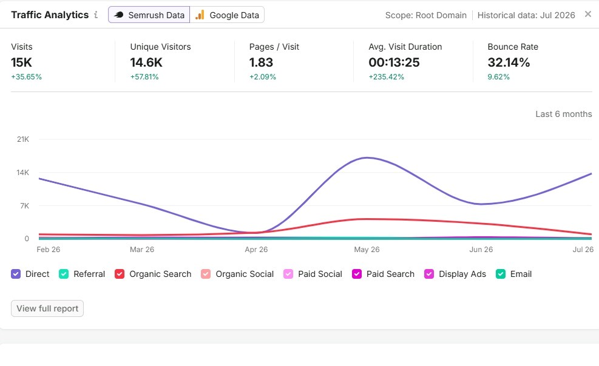Viewport: 599px width, 366px height.
Task: Click the Semrush flame logo icon
Action: (x=119, y=15)
